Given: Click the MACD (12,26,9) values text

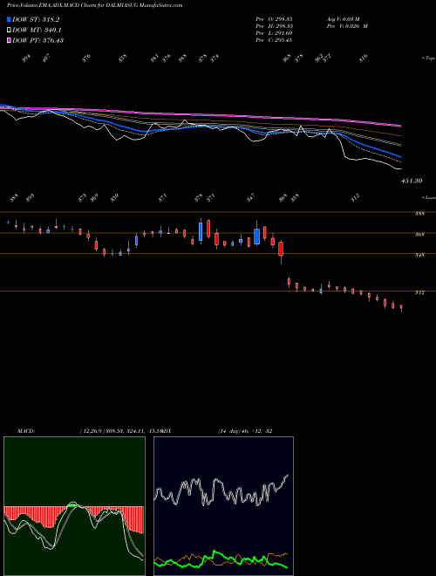Looking at the screenshot, I should click(x=120, y=430).
